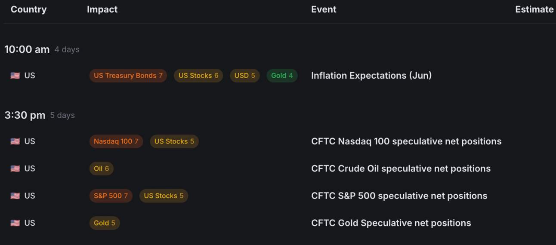Click the green Gold 4 impact tag
Screen dimensions: 556x245
pyautogui.click(x=282, y=76)
